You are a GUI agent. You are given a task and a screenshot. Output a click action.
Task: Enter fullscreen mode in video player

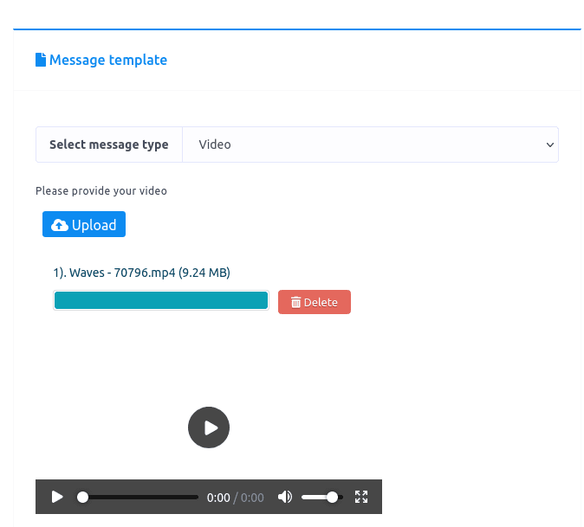point(361,497)
